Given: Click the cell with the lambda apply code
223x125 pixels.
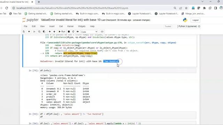Looking at the screenshot, I should (118, 123).
